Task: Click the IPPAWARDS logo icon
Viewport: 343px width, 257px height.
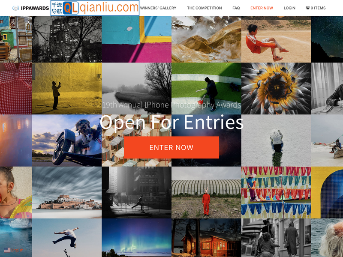Action: point(16,8)
